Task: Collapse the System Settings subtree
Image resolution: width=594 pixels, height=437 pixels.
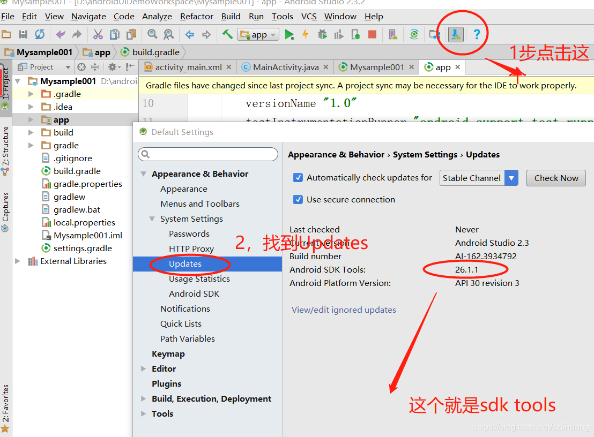Action: tap(152, 218)
